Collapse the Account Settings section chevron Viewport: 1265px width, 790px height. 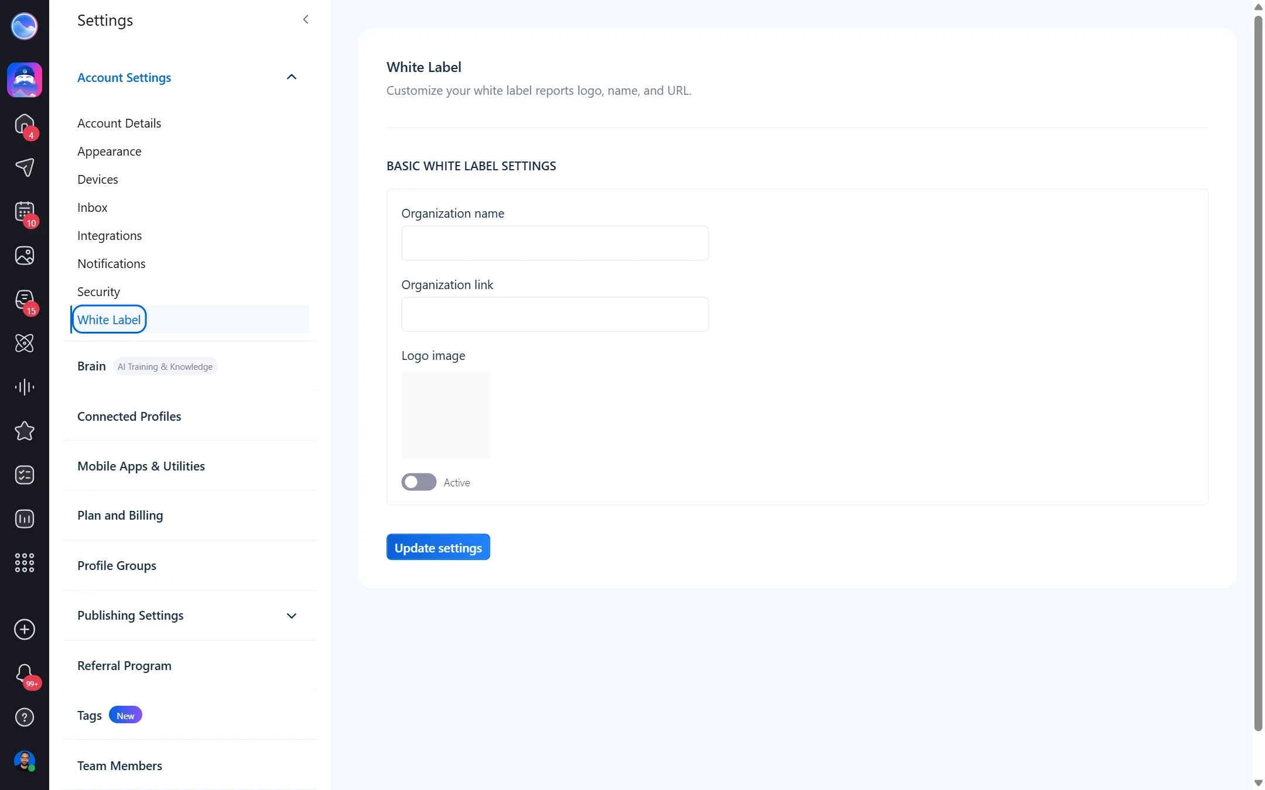(x=292, y=77)
